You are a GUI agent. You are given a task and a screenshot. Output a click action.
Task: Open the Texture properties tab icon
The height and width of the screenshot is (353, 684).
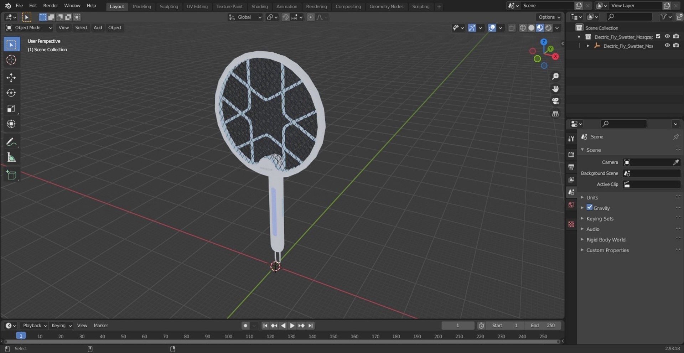click(571, 224)
